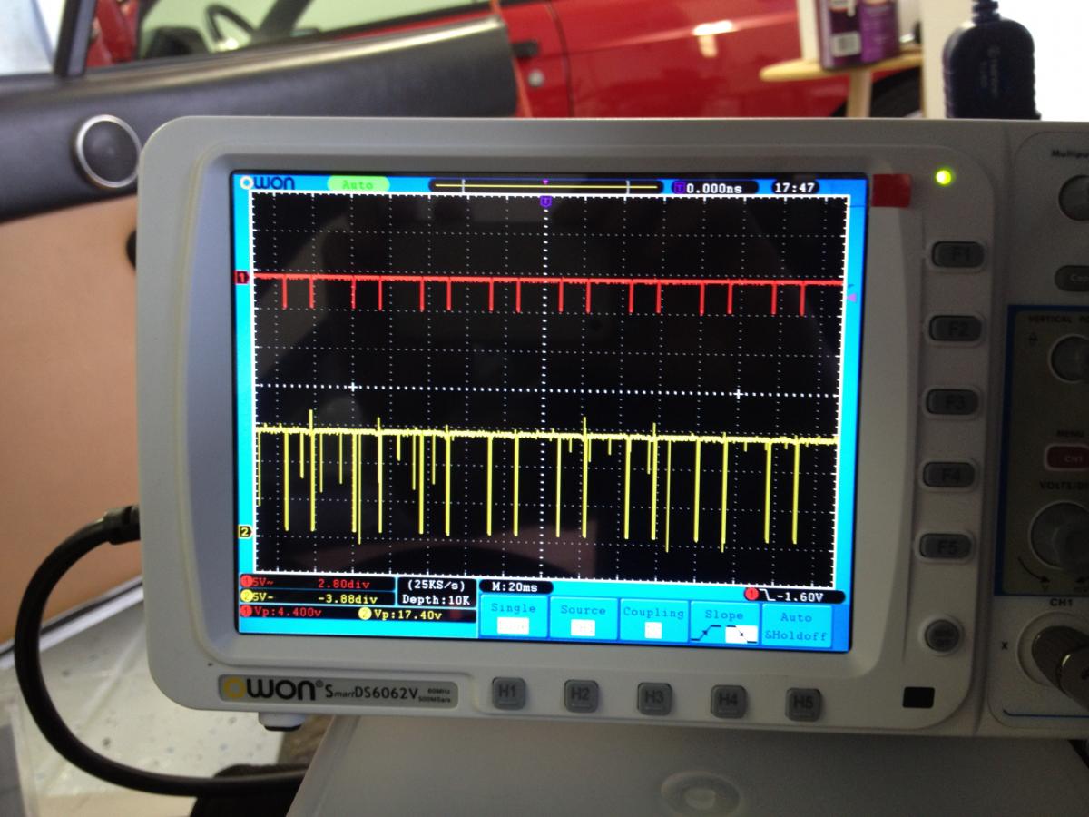
Task: Push the F3 side button
Action: click(952, 401)
